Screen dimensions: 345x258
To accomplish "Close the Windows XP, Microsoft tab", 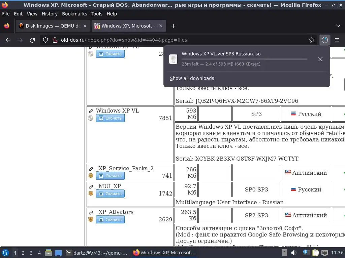I will coord(161,26).
